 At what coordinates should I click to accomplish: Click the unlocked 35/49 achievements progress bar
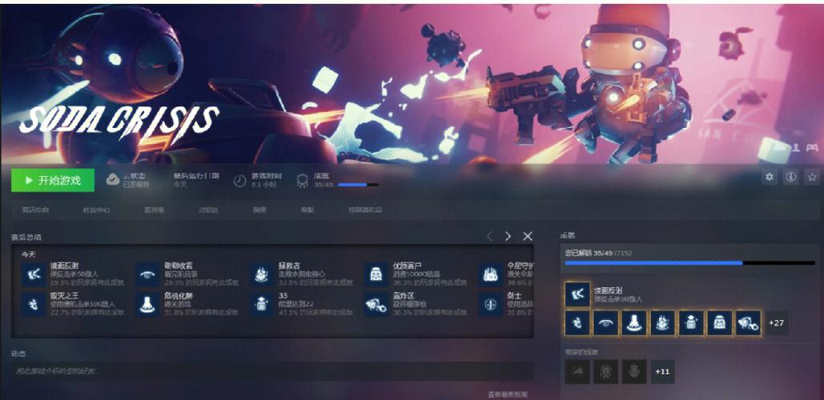pos(689,262)
